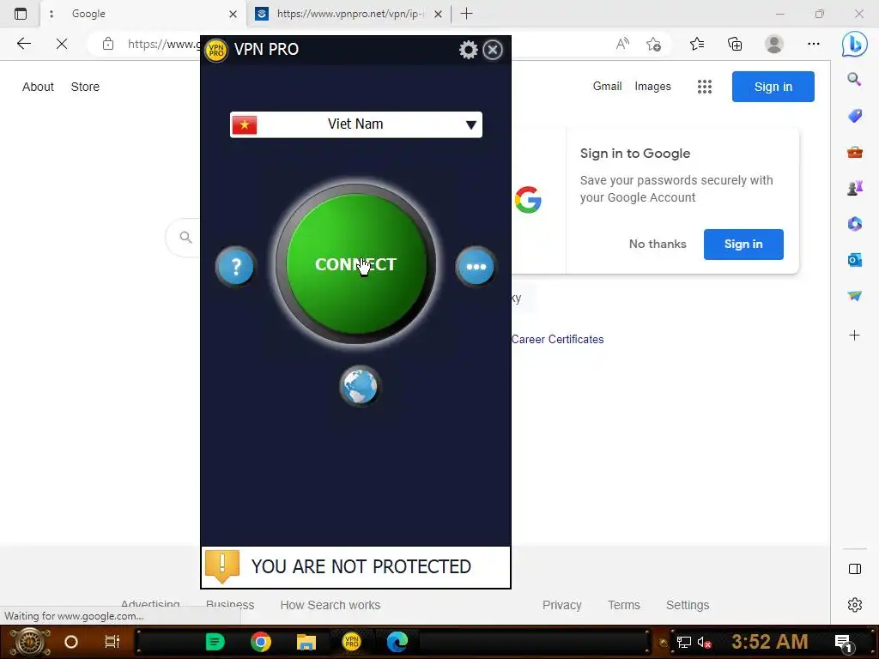The image size is (879, 659).
Task: Open File Explorer from taskbar
Action: coord(306,642)
